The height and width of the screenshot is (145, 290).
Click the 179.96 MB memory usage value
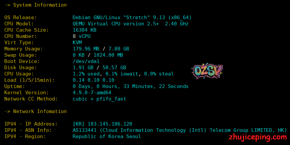click(x=86, y=49)
